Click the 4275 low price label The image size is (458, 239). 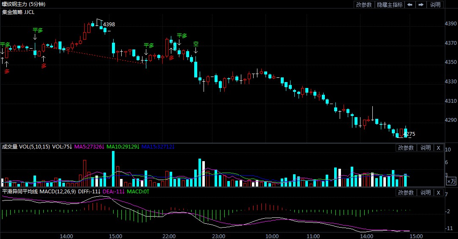click(x=409, y=134)
